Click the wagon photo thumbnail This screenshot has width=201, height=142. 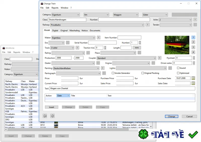[177, 45]
